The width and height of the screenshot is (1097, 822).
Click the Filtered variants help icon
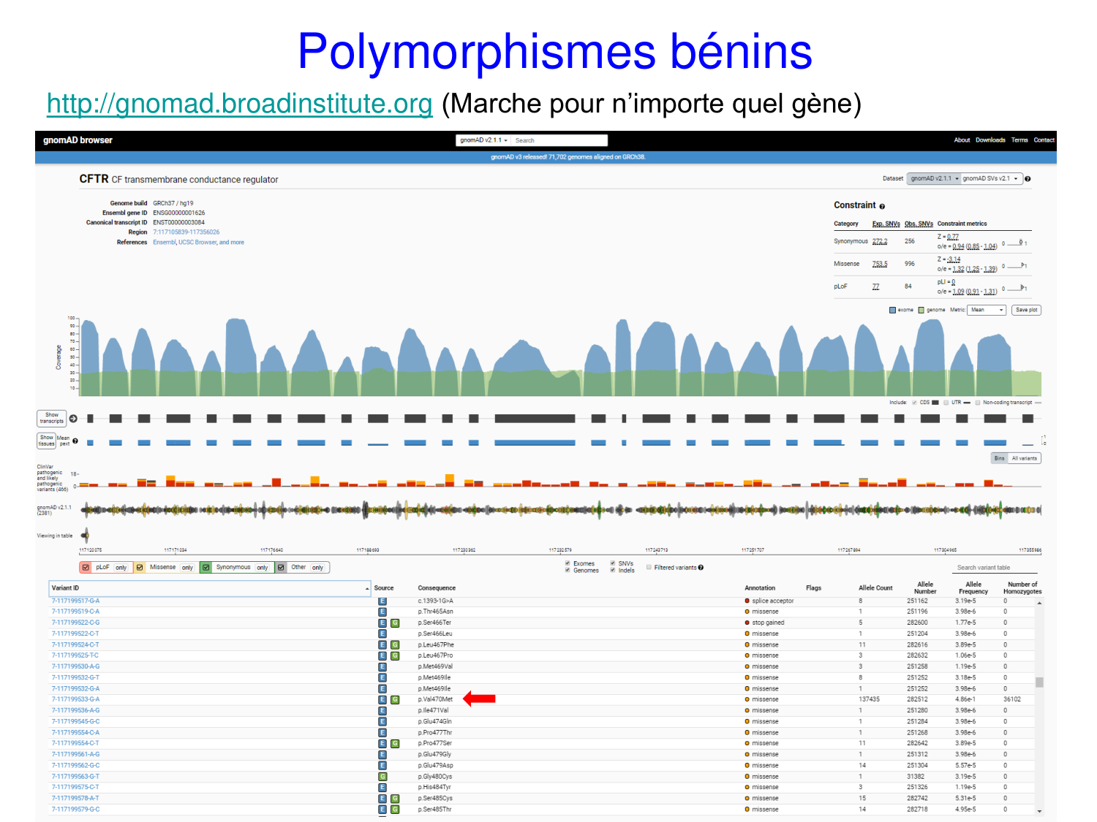coord(701,568)
